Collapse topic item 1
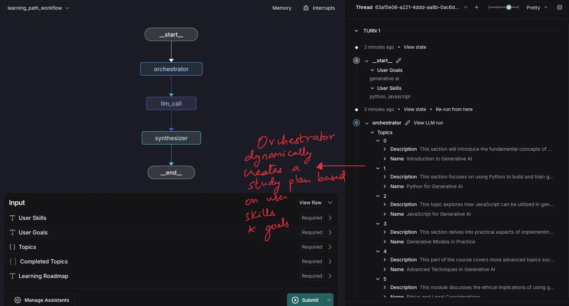Image resolution: width=569 pixels, height=306 pixels. point(378,168)
